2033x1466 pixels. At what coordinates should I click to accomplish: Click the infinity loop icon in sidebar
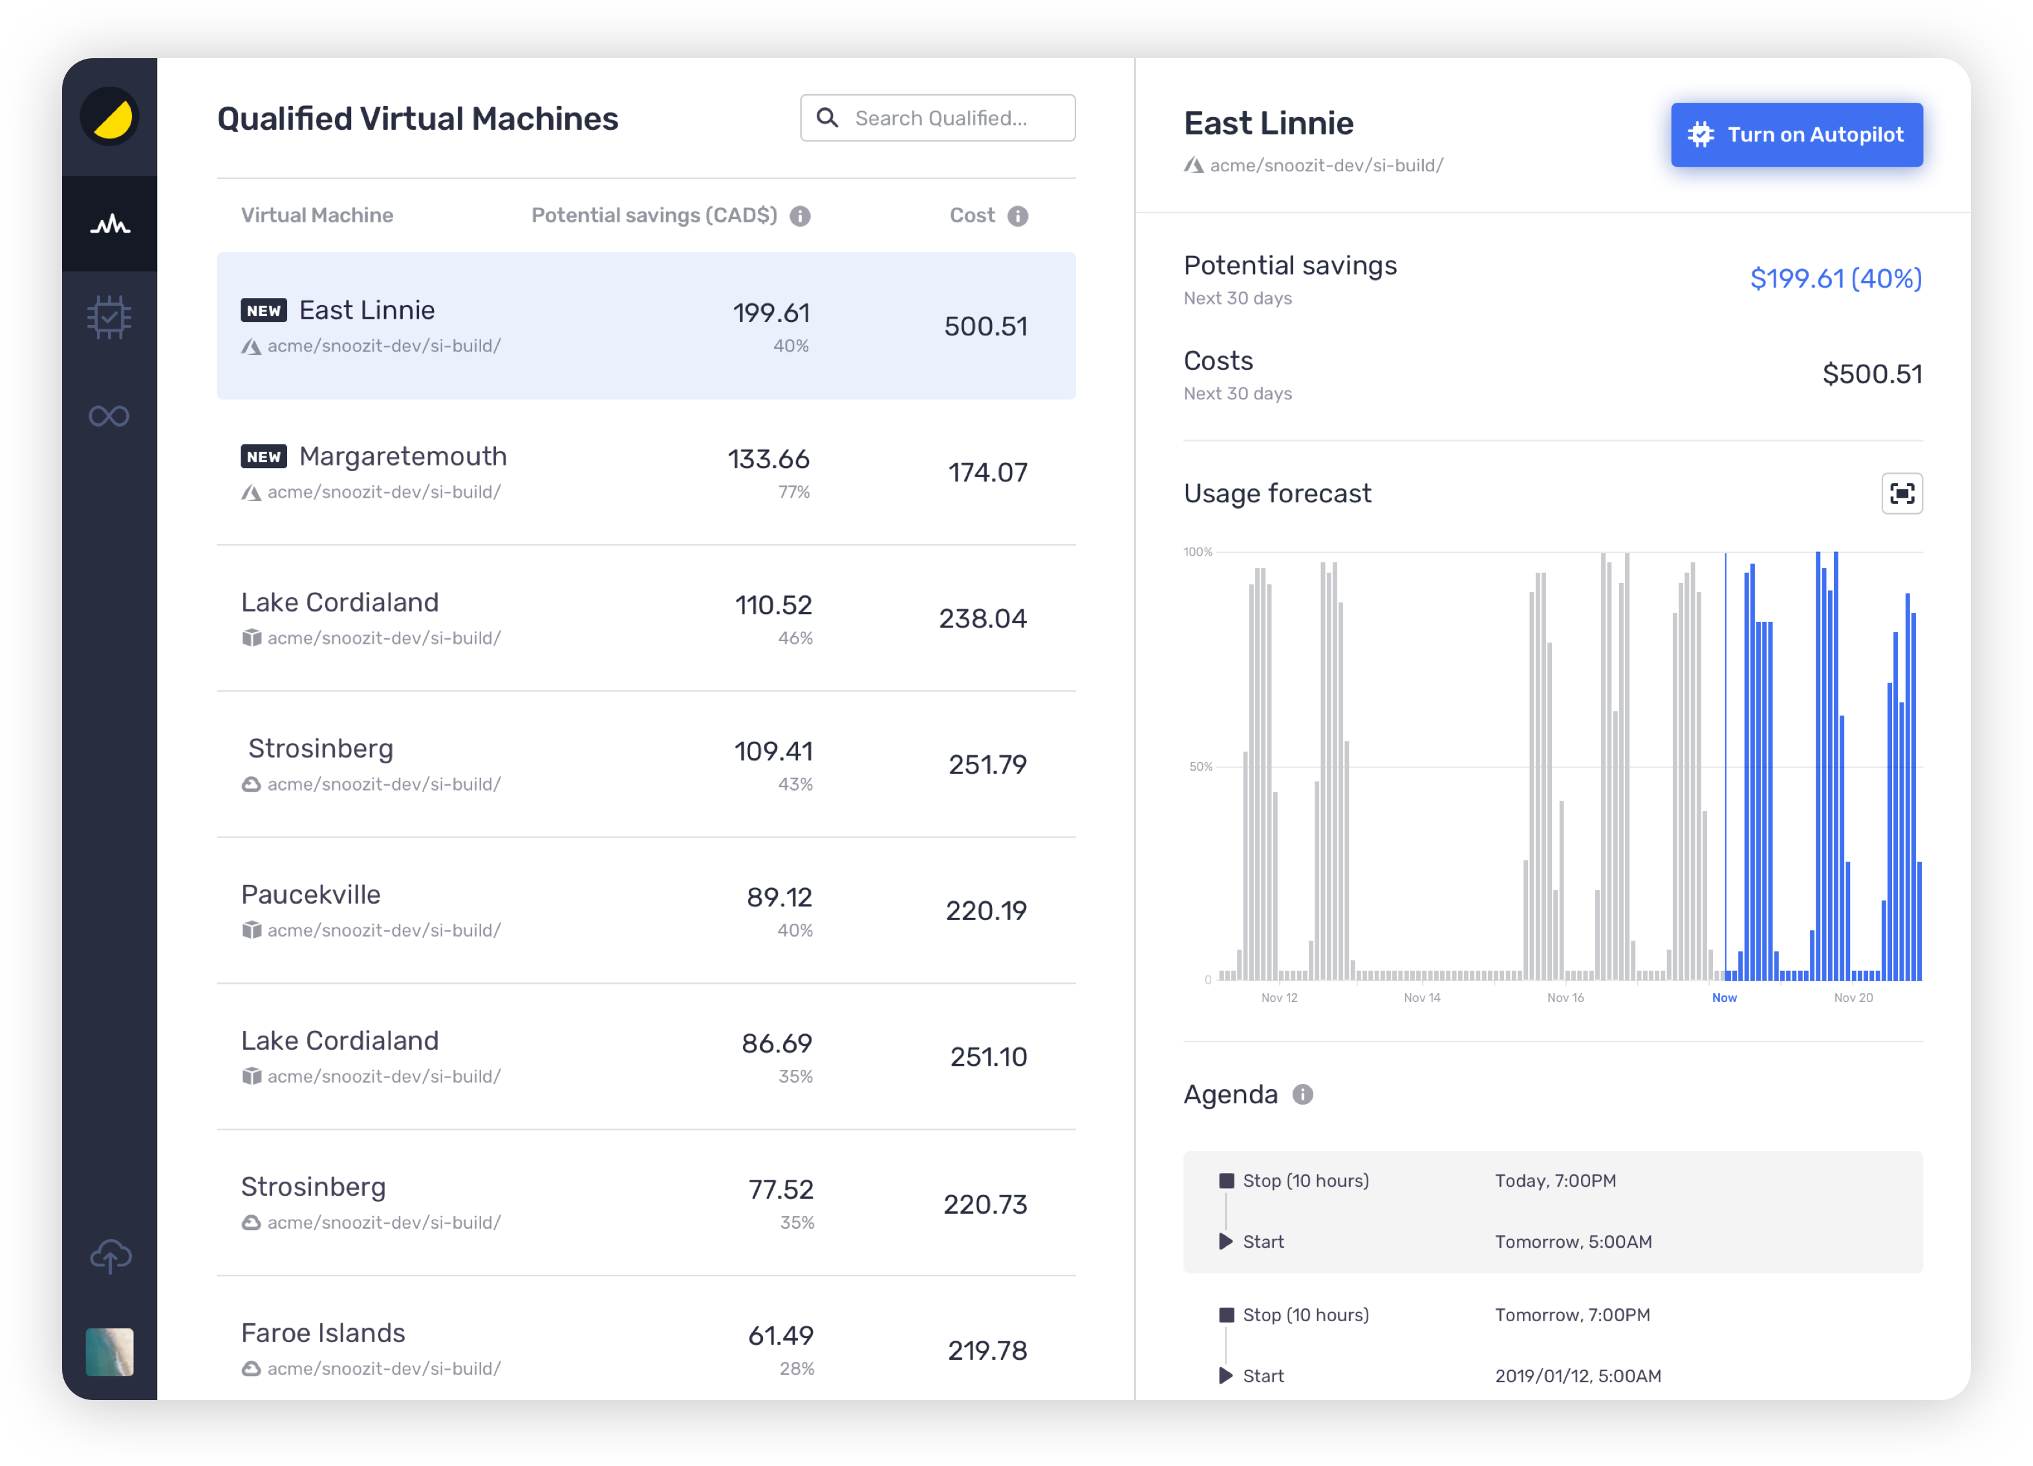109,415
